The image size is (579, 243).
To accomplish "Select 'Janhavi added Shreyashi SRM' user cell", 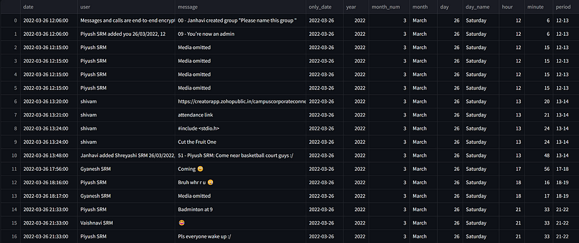I will point(126,156).
